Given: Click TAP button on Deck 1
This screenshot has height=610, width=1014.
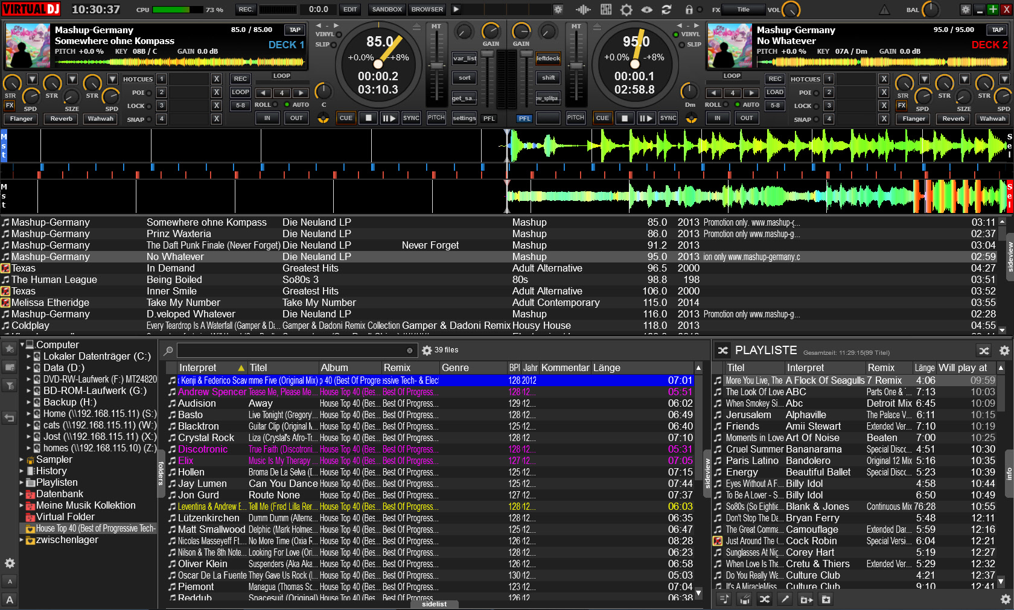Looking at the screenshot, I should (295, 30).
